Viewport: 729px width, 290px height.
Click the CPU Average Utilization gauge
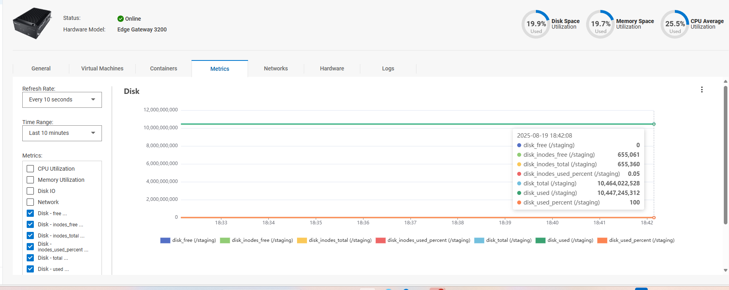[675, 24]
